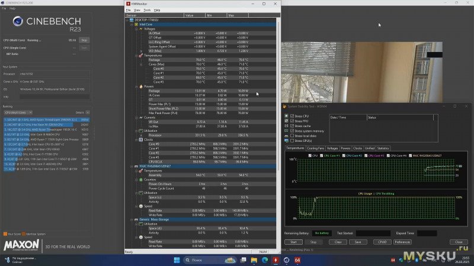Uncheck Stress CPU in AIDA64
The height and width of the screenshot is (266, 474).
tap(292, 116)
